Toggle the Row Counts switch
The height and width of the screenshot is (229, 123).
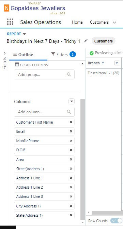click(116, 221)
